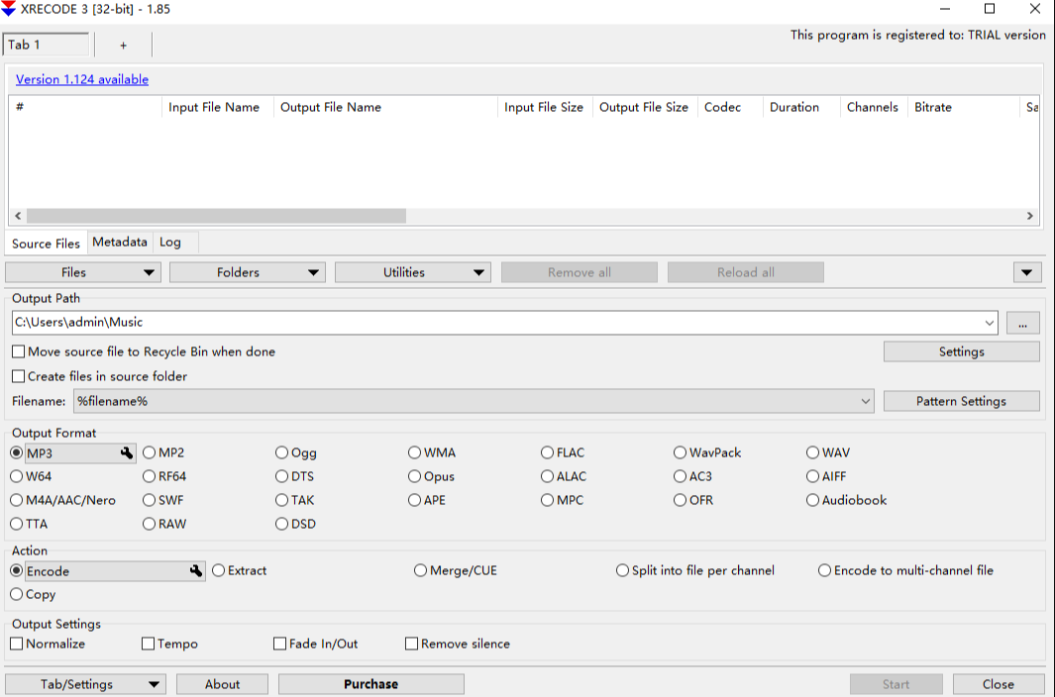Select the ALAC output format
This screenshot has height=697, width=1055.
coord(565,476)
